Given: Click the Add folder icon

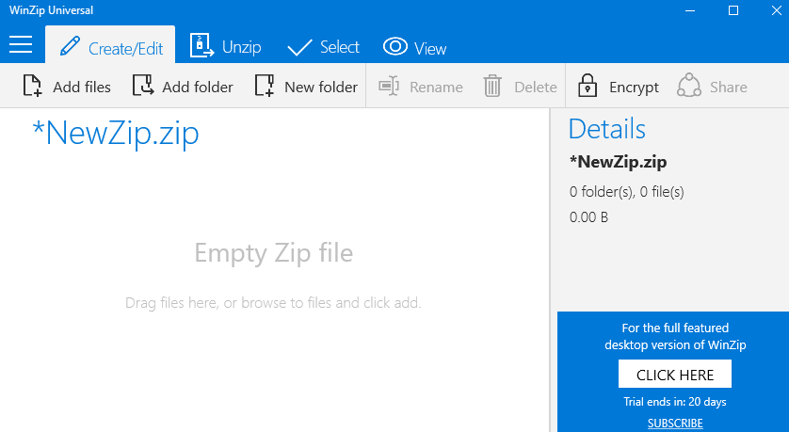Looking at the screenshot, I should (x=142, y=87).
